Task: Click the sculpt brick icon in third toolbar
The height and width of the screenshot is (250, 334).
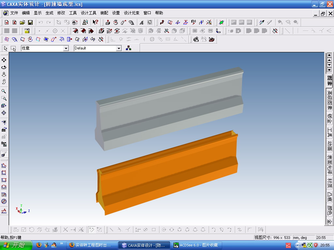Action: click(x=211, y=39)
